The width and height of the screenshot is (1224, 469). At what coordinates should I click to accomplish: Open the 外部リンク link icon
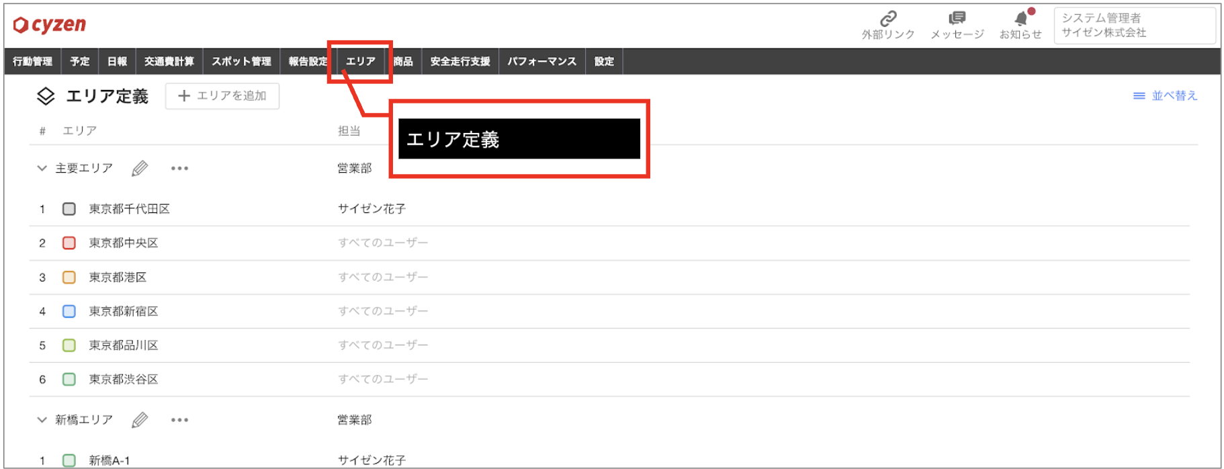(x=888, y=18)
